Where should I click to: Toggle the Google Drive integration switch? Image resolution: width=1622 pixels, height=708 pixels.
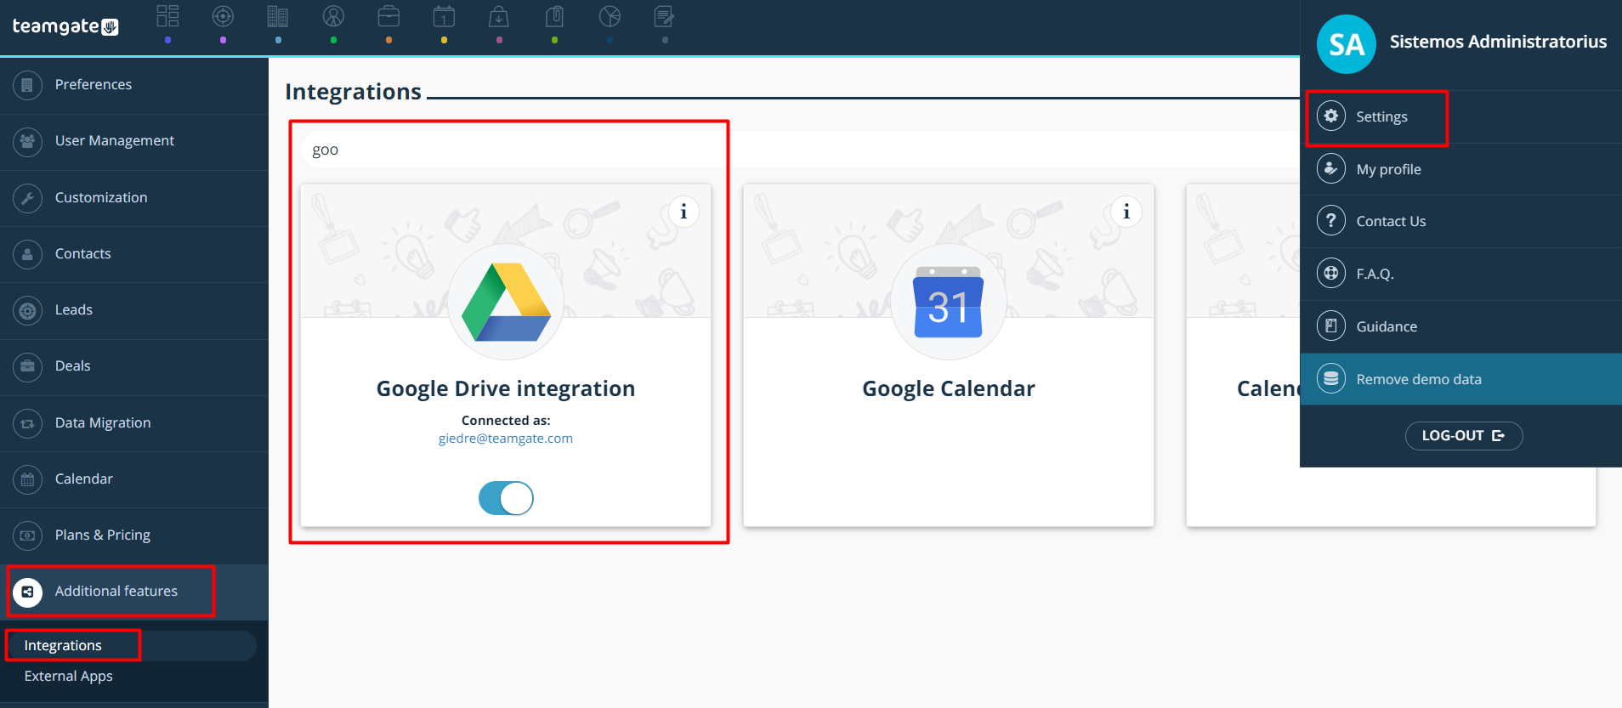click(506, 498)
